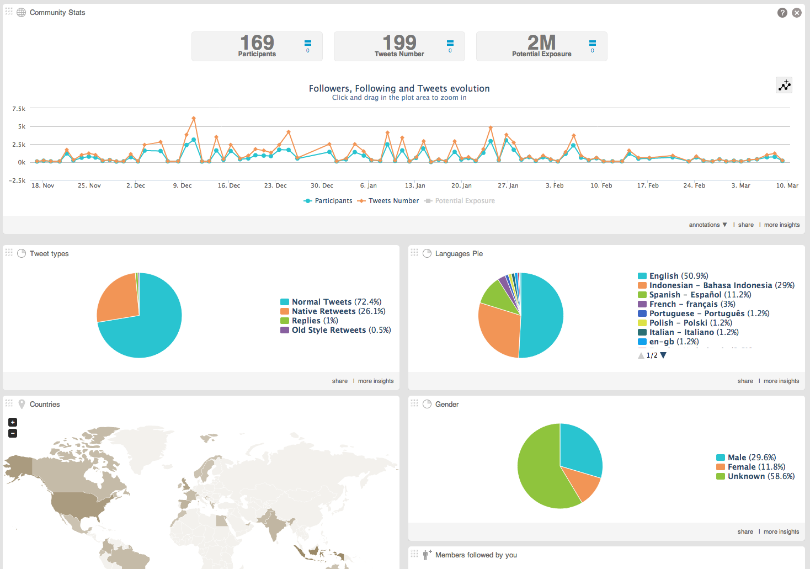Open more insights for Languages Pie
Viewport: 810px width, 569px height.
(781, 381)
